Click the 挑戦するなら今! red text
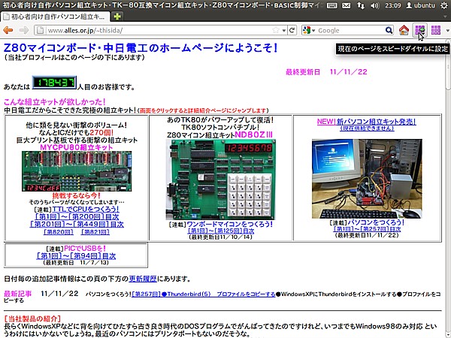The image size is (451, 338). [76, 195]
